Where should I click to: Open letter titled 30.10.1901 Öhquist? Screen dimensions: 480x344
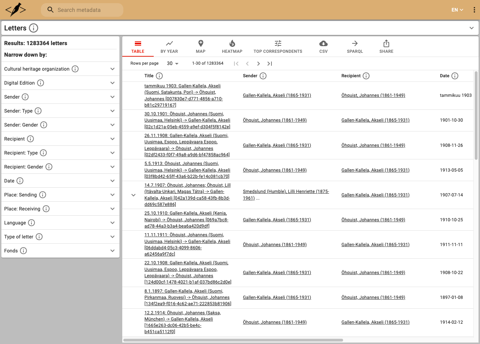pyautogui.click(x=187, y=120)
